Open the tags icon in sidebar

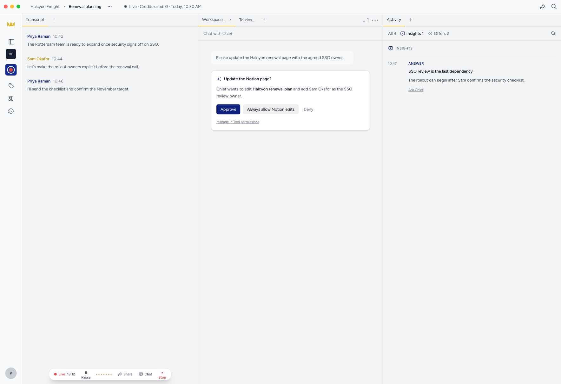(x=11, y=86)
